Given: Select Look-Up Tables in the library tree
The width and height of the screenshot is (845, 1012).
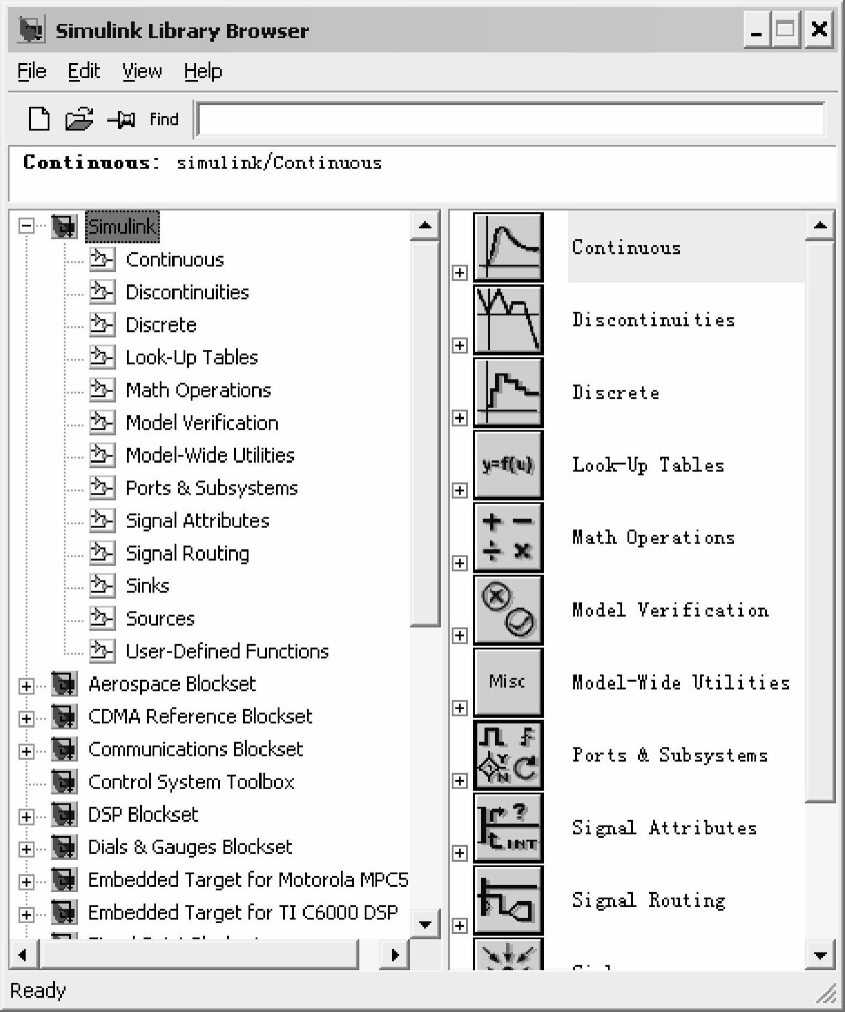Looking at the screenshot, I should point(192,357).
